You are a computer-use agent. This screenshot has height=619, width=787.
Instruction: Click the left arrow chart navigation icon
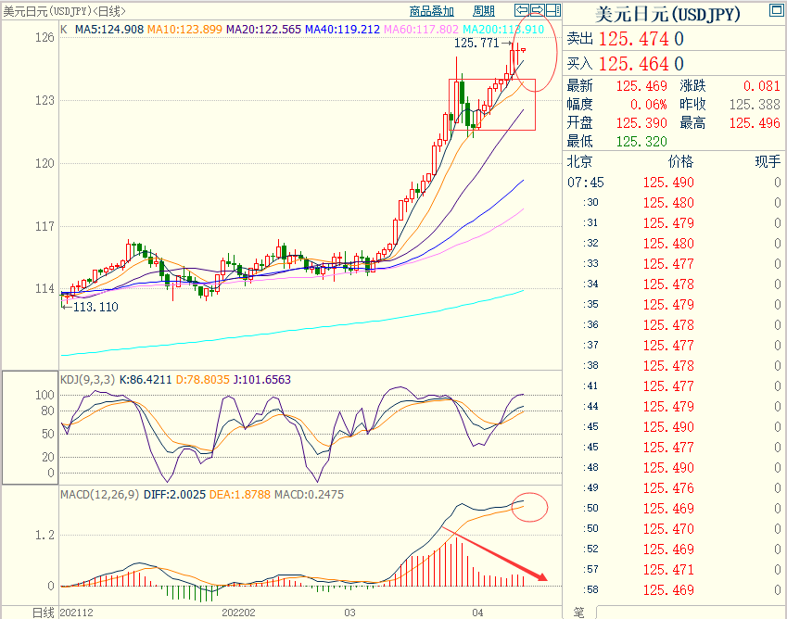(x=522, y=9)
